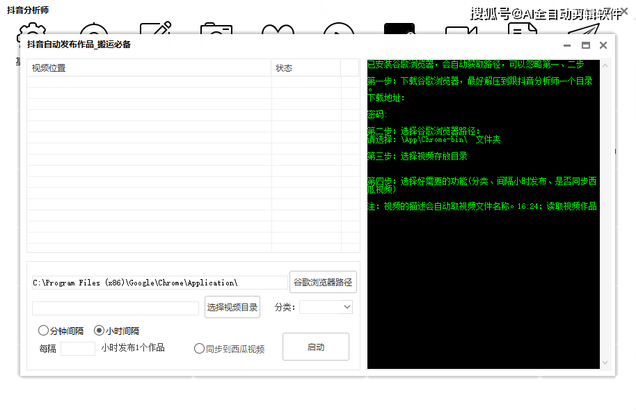This screenshot has height=410, width=636.
Task: Click the 启动 button
Action: [316, 347]
